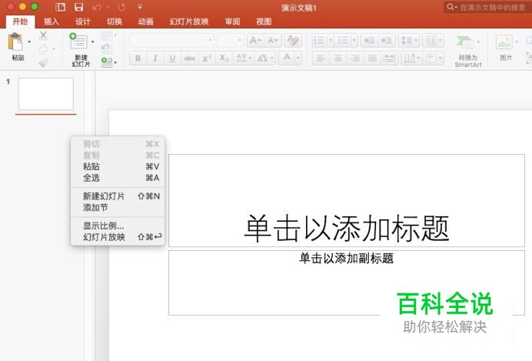The height and width of the screenshot is (361, 532).
Task: Click the sidebar panel icon in title bar
Action: pos(61,7)
